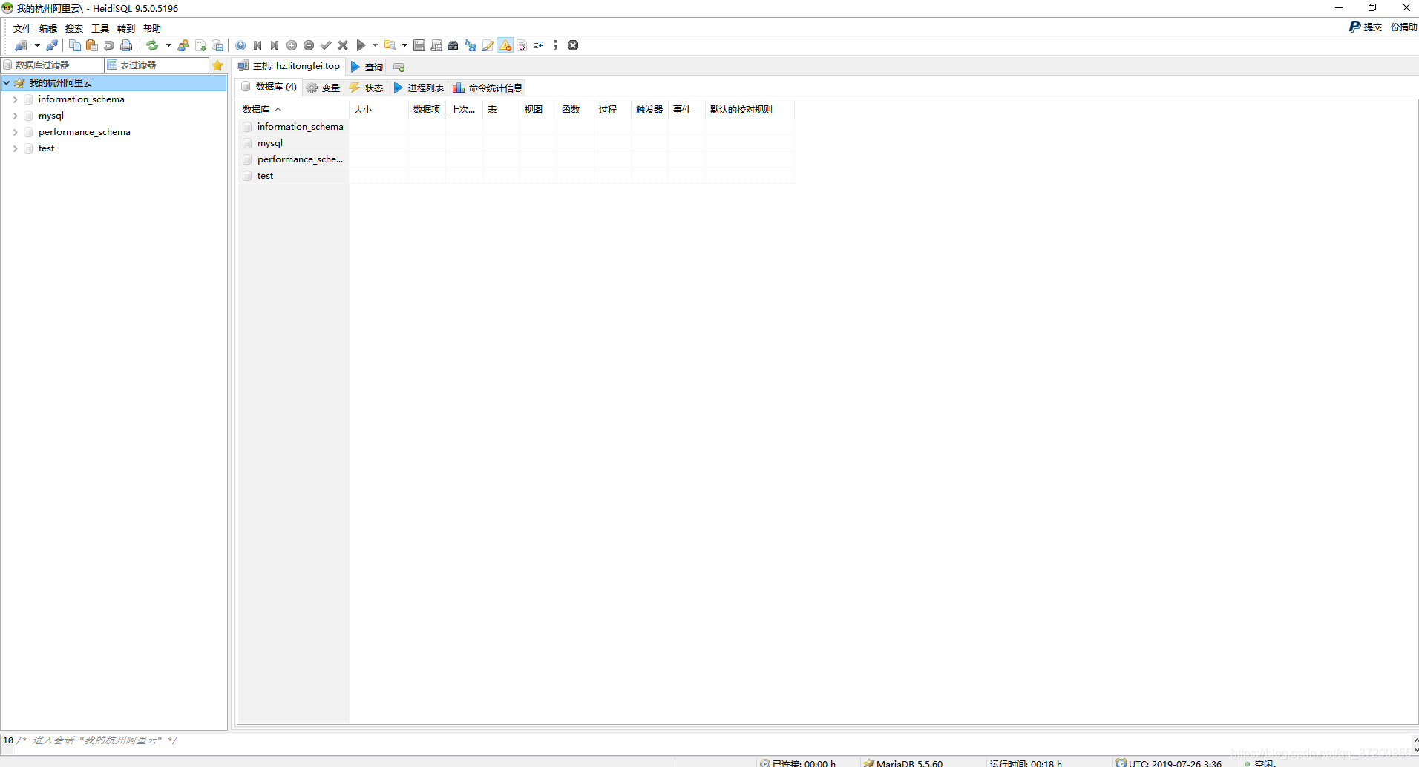Go to last row icon

[x=275, y=45]
